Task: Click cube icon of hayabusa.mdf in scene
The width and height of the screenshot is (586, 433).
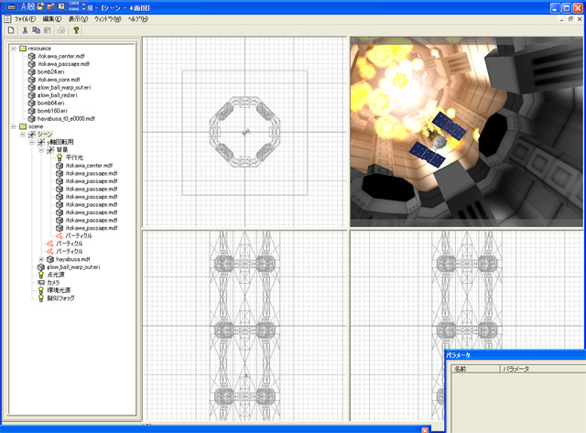Action: [50, 259]
